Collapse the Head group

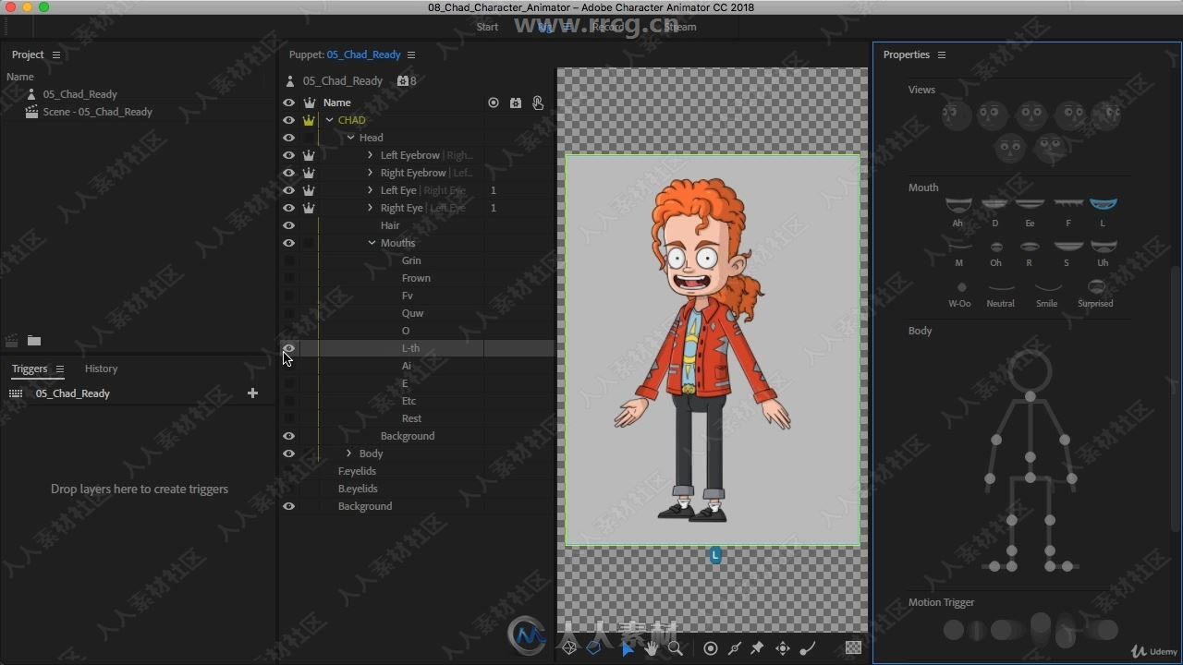tap(350, 138)
